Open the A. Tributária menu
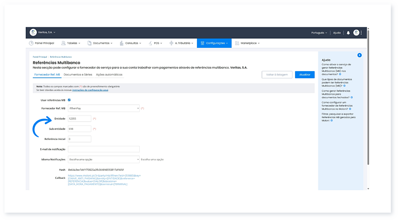Image resolution: width=398 pixels, height=220 pixels. 181,43
